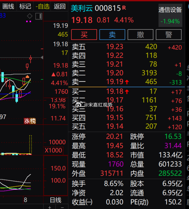Viewport: 189px width, 209px height.
Task: Click 外盘 value 315711
Action: 112,173
